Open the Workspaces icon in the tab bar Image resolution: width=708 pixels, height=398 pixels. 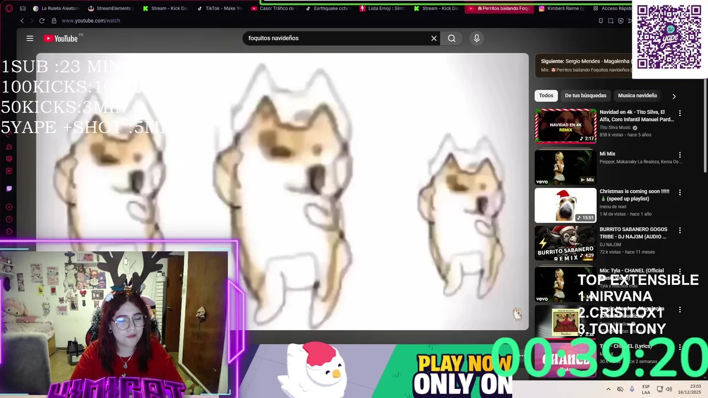(23, 8)
